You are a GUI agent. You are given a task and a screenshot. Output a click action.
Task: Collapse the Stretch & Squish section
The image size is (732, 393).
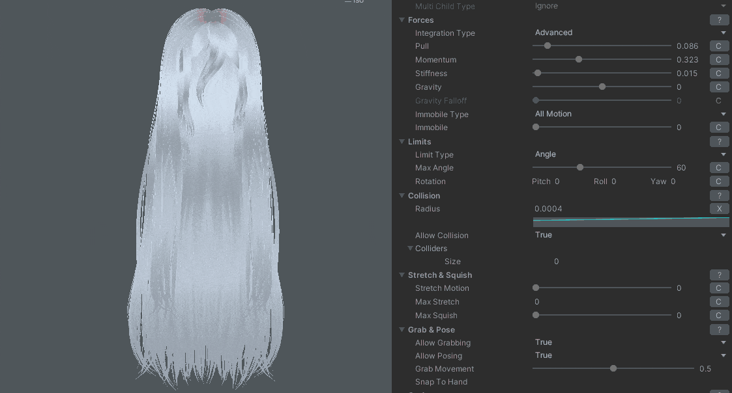click(402, 275)
